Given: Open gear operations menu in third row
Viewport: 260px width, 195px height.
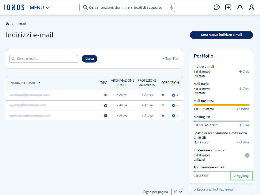Looking at the screenshot, I should click(x=175, y=116).
